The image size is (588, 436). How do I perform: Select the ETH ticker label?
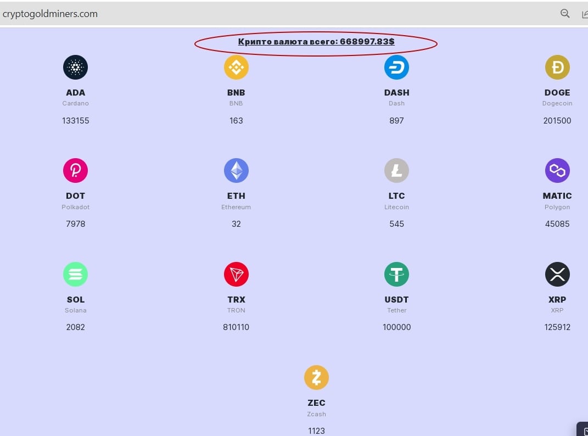click(x=236, y=196)
